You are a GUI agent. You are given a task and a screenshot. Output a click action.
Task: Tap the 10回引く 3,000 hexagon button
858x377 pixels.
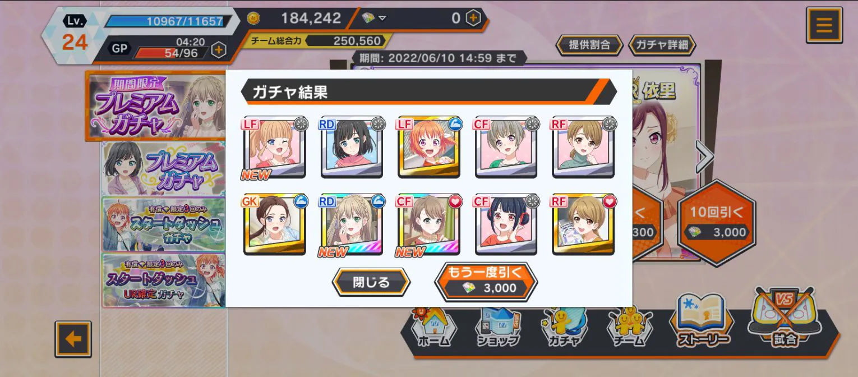(x=717, y=223)
